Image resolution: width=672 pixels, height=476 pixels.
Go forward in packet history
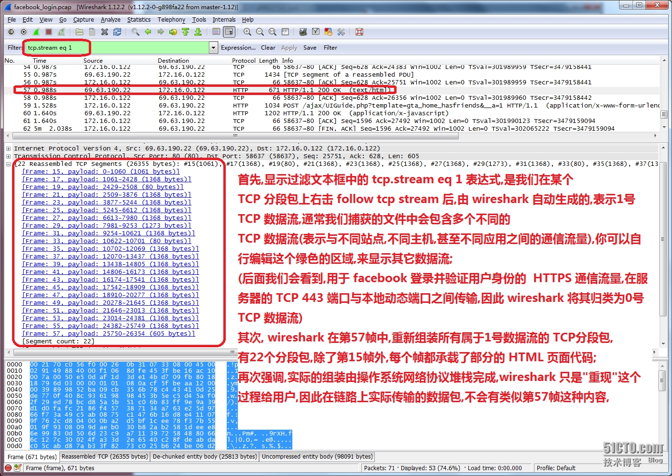pyautogui.click(x=161, y=32)
